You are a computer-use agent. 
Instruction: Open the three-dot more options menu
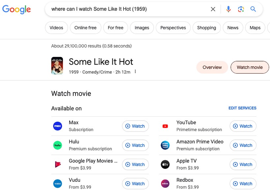tap(135, 71)
